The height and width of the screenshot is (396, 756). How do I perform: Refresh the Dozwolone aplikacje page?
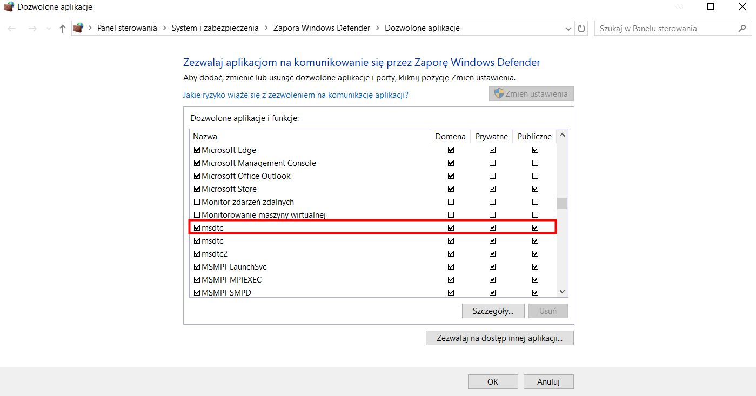(x=581, y=28)
